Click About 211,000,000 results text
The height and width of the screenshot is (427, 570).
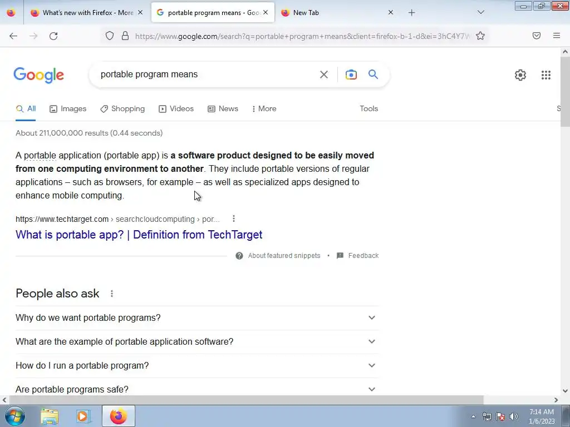[89, 133]
